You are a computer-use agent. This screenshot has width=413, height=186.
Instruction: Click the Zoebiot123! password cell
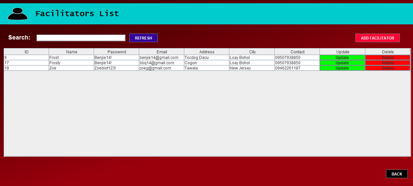(105, 68)
